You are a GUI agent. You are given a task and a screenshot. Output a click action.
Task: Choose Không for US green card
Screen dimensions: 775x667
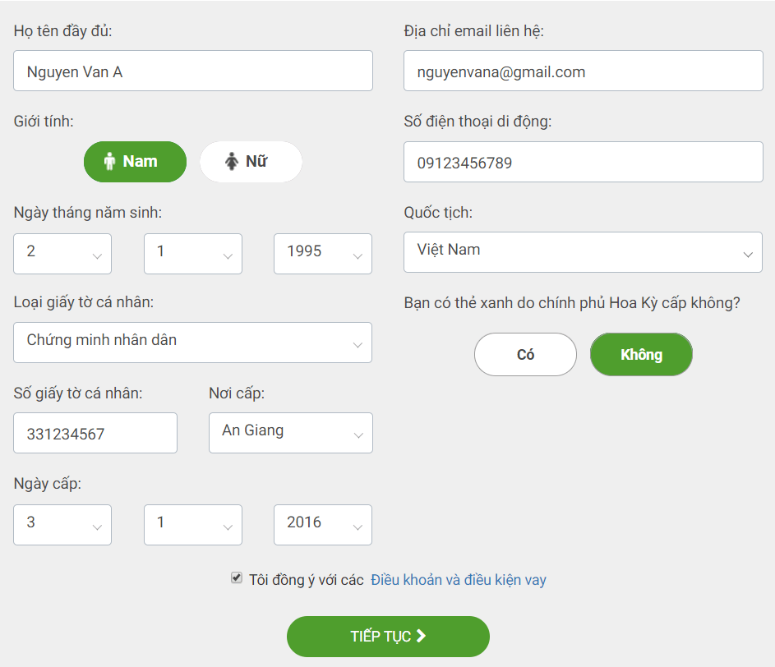coord(641,355)
